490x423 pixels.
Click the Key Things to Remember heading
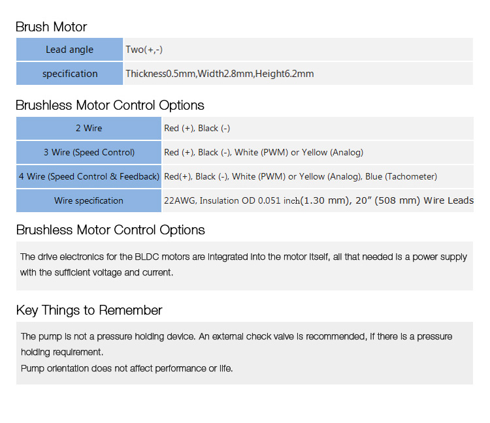coord(89,310)
